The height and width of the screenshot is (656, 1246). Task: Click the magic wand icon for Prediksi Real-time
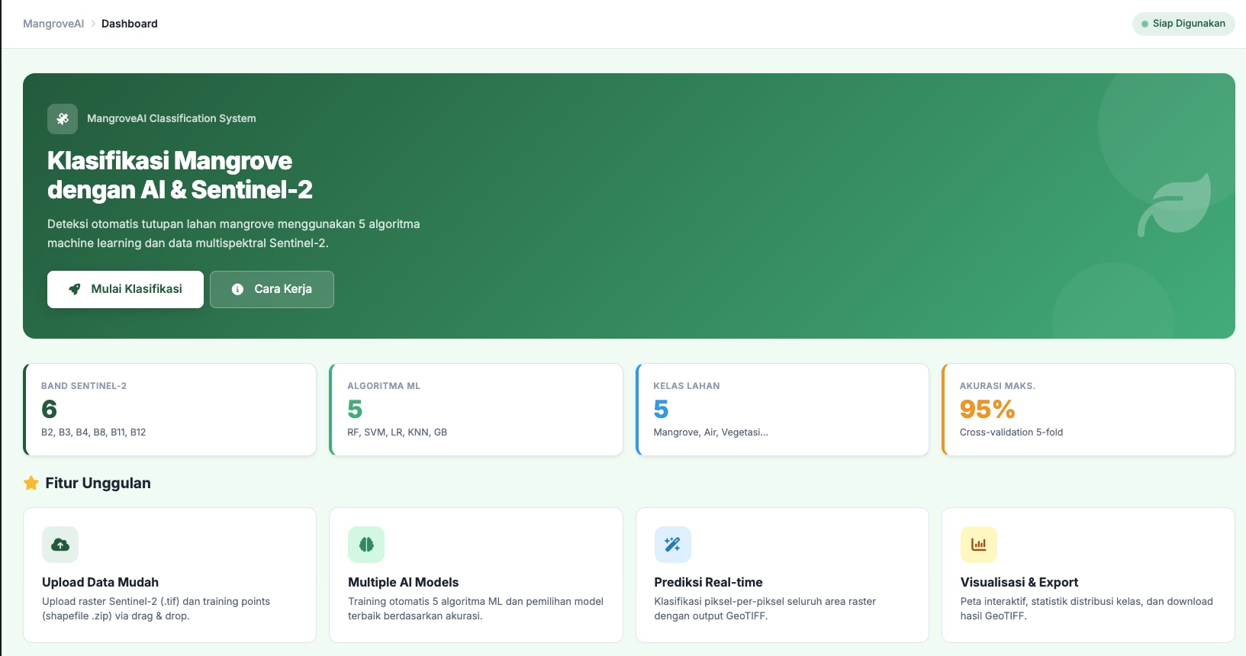click(672, 545)
